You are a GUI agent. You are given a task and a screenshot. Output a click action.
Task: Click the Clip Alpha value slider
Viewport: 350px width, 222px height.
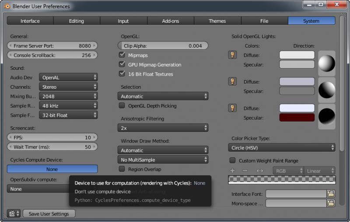163,45
